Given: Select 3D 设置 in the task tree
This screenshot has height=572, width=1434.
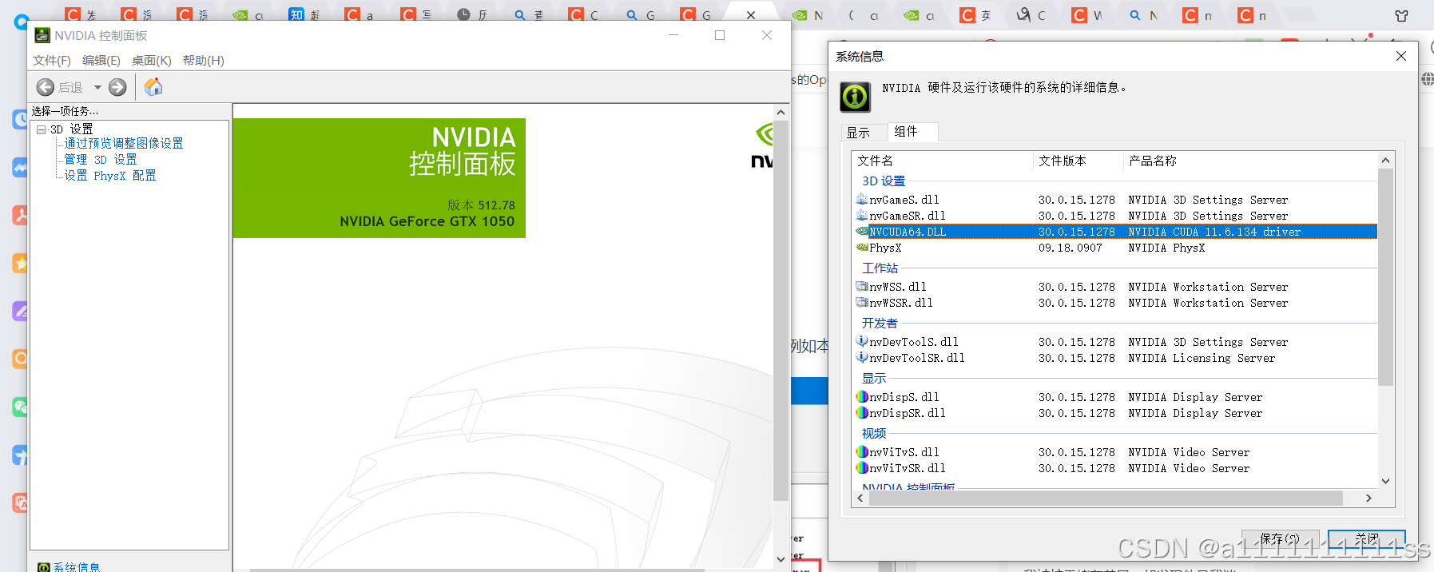Looking at the screenshot, I should [72, 129].
